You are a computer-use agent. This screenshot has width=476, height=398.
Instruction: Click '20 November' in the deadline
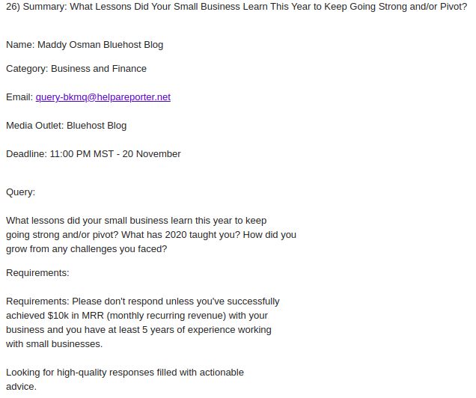(151, 154)
